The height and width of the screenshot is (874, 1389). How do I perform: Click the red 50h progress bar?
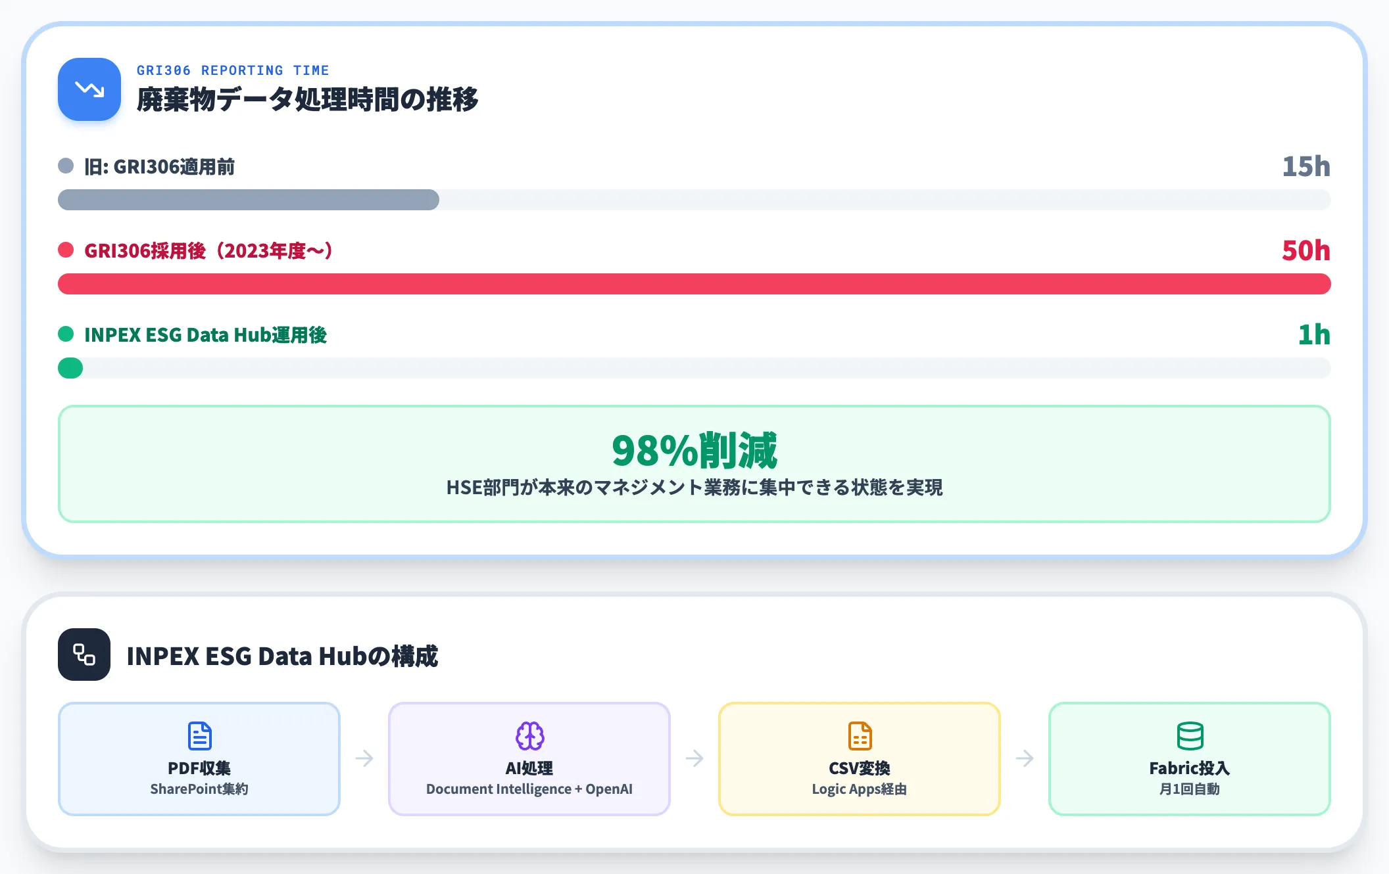pyautogui.click(x=694, y=284)
